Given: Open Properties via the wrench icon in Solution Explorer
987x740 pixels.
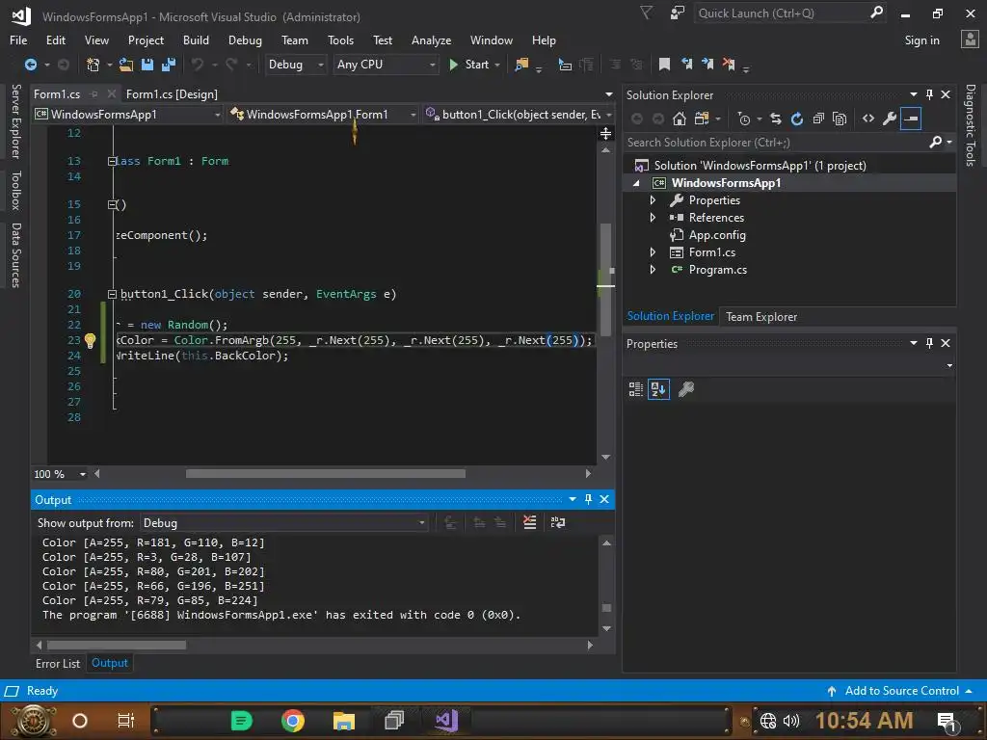Looking at the screenshot, I should point(890,119).
